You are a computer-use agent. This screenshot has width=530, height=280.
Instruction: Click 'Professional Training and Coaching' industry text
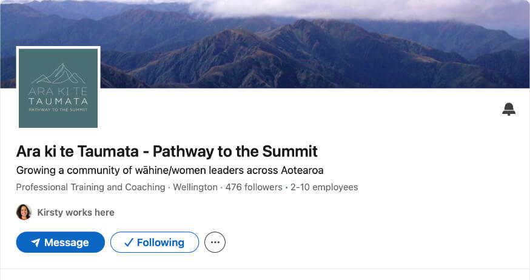click(90, 187)
